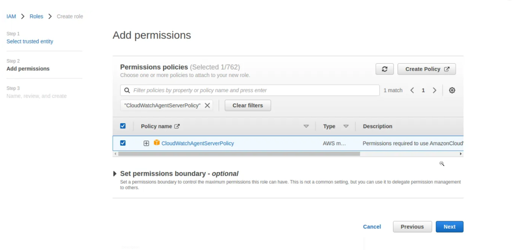The width and height of the screenshot is (521, 250).
Task: Open table settings via the gear icon
Action: pos(452,90)
